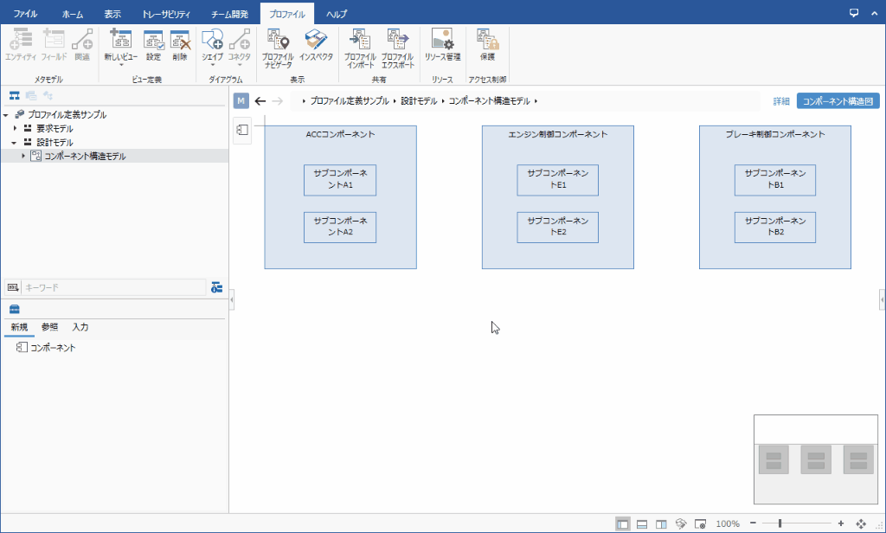Toggle the right side pane layout button
The width and height of the screenshot is (886, 533).
[x=661, y=523]
